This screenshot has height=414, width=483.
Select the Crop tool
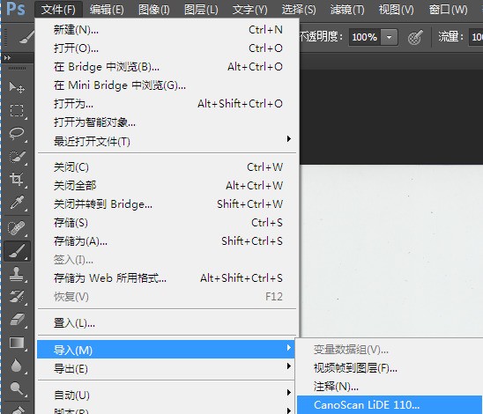point(17,179)
